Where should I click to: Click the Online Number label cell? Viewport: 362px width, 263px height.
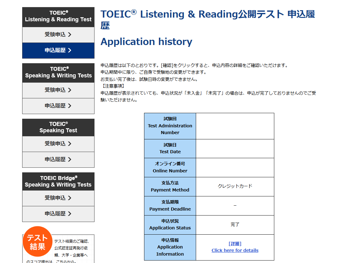point(170,168)
